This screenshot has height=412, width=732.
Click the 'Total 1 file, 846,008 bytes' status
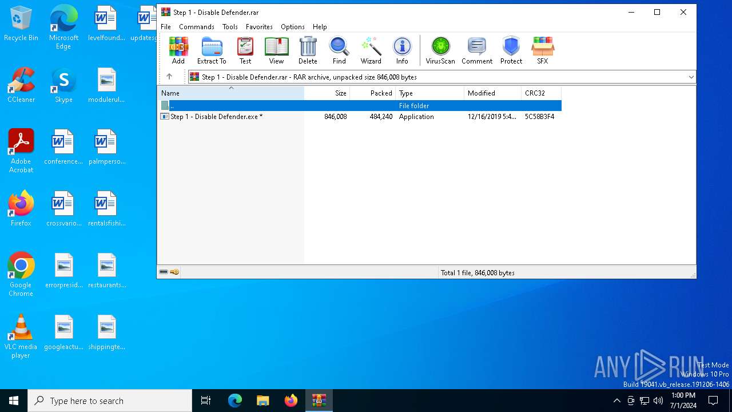click(x=478, y=272)
